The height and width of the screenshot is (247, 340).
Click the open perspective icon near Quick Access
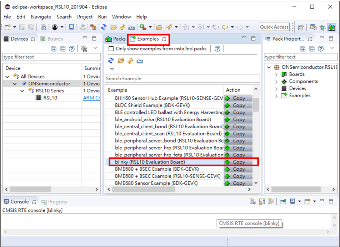pos(301,27)
